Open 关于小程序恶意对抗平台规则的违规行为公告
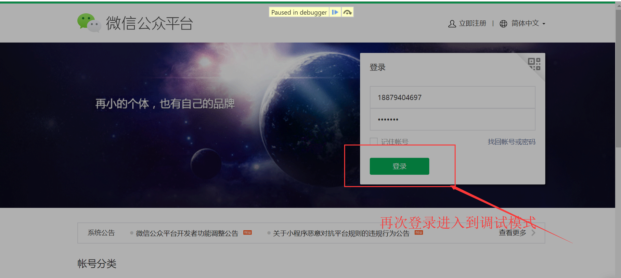 [x=341, y=233]
